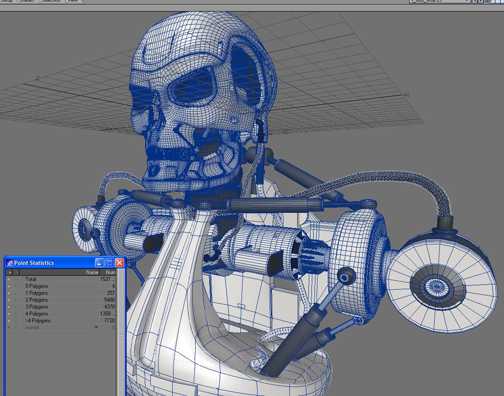Open the skull object selector dropdown

467,1
